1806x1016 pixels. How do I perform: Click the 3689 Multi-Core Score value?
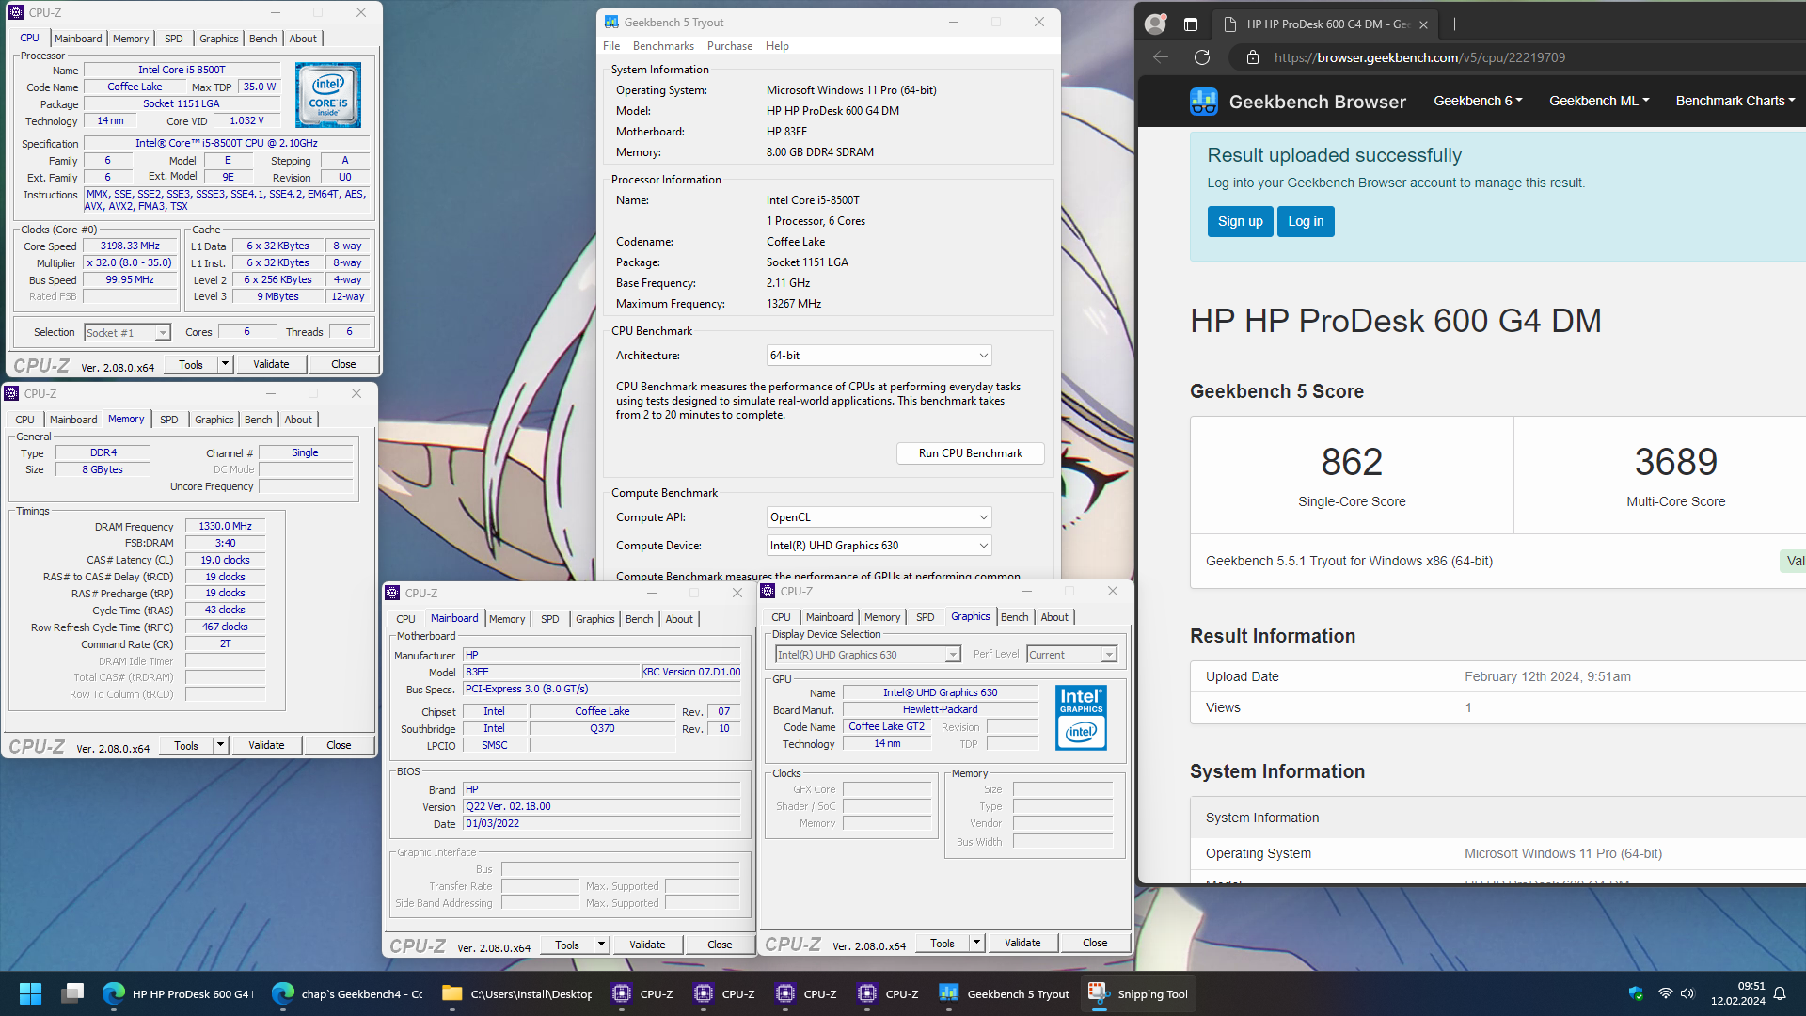tap(1676, 462)
